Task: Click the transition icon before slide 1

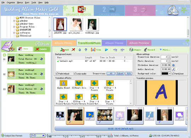Action: coord(60,116)
